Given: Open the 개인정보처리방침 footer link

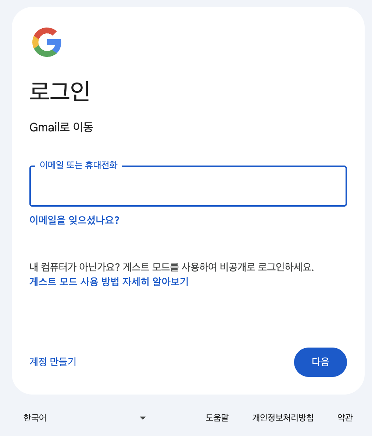Looking at the screenshot, I should [283, 417].
